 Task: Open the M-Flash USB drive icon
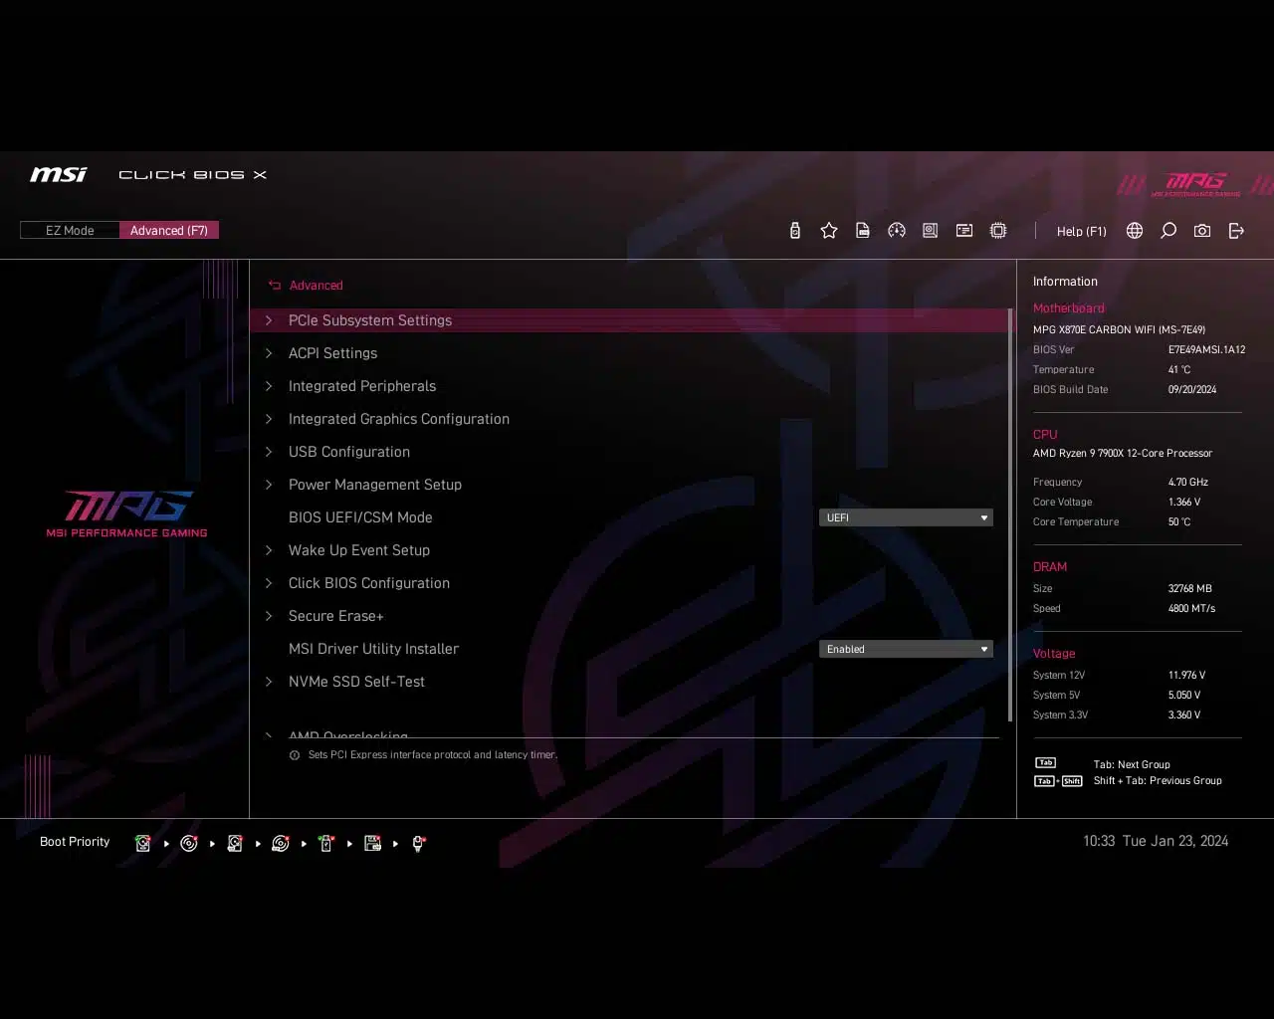pyautogui.click(x=794, y=231)
